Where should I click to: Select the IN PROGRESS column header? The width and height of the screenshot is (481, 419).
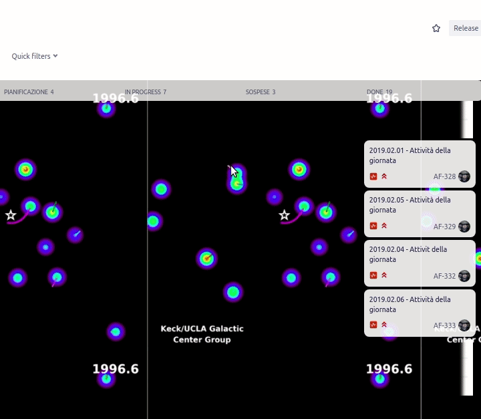(146, 92)
